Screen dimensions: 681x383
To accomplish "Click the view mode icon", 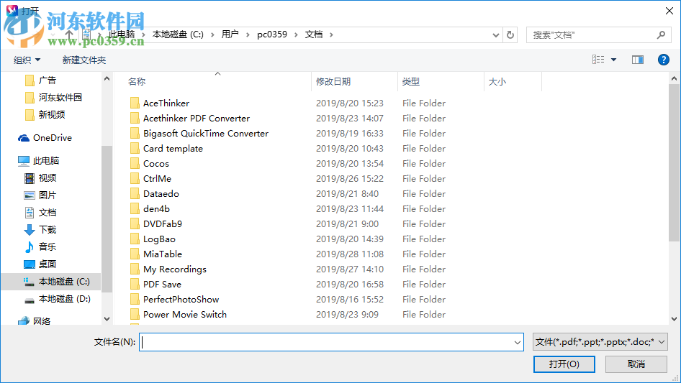I will [598, 60].
